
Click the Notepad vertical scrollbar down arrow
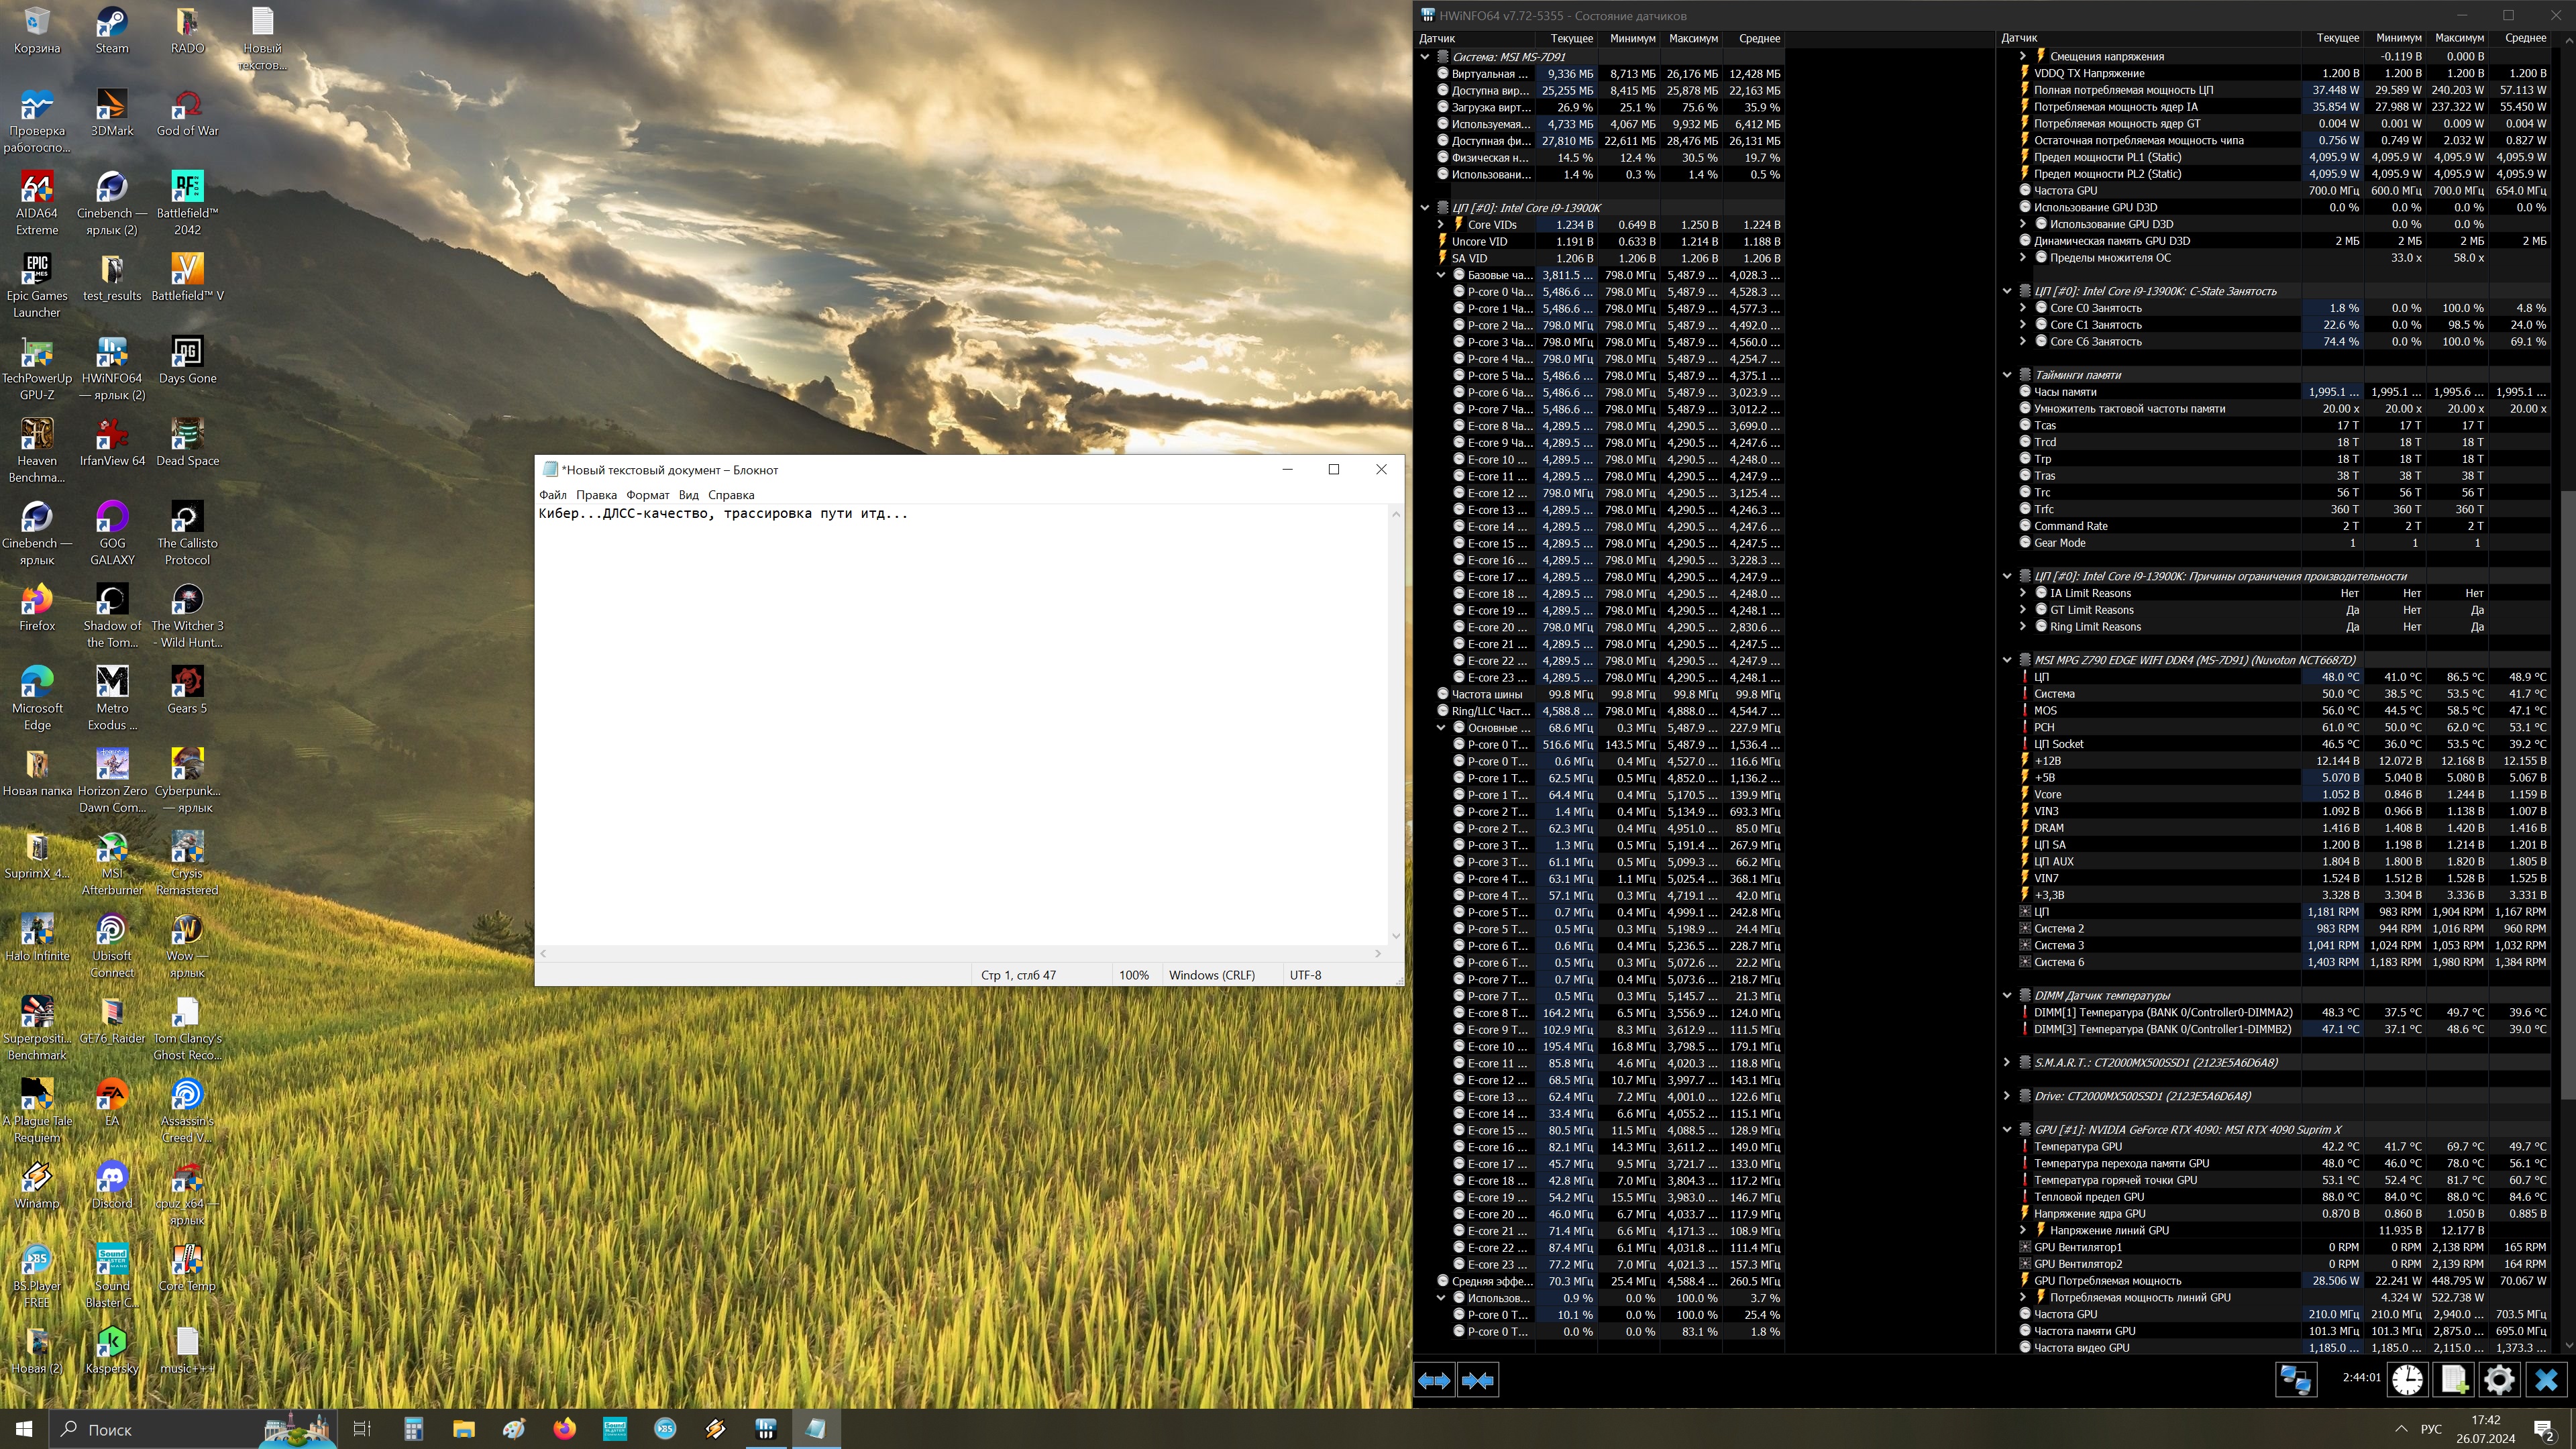[1396, 936]
